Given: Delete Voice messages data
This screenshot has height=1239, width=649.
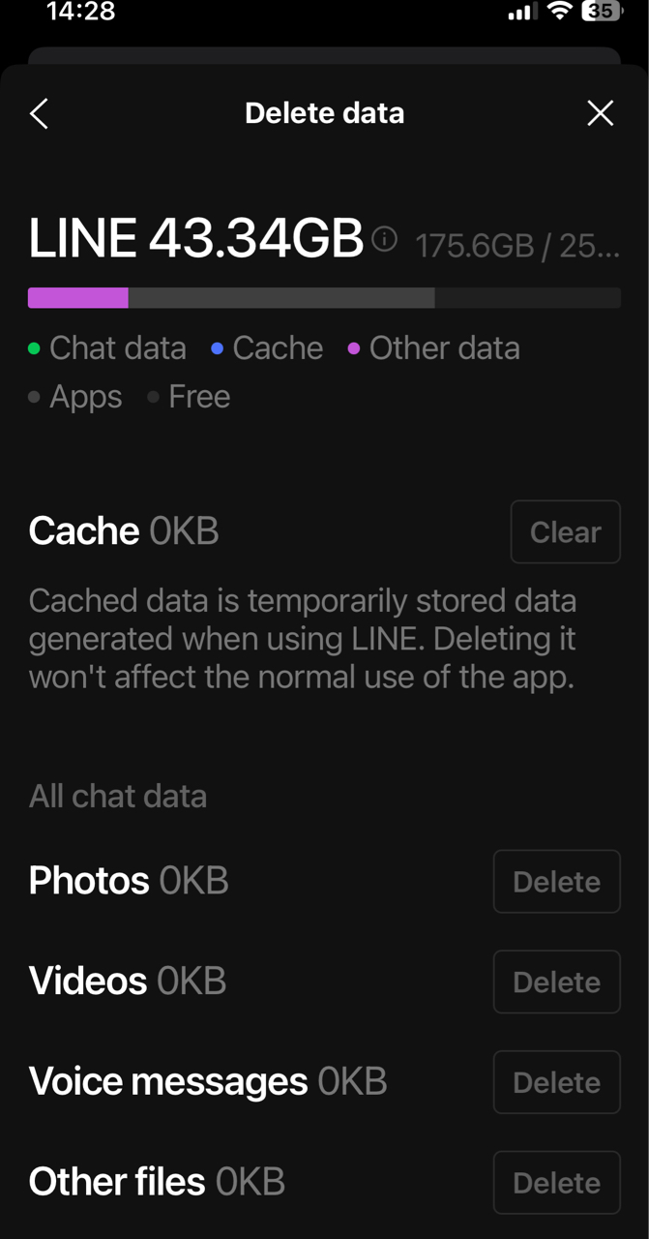Looking at the screenshot, I should click(556, 1082).
